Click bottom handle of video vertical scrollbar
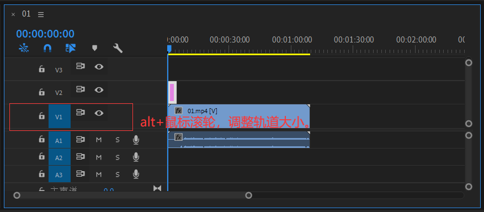The image size is (484, 212). [x=469, y=124]
